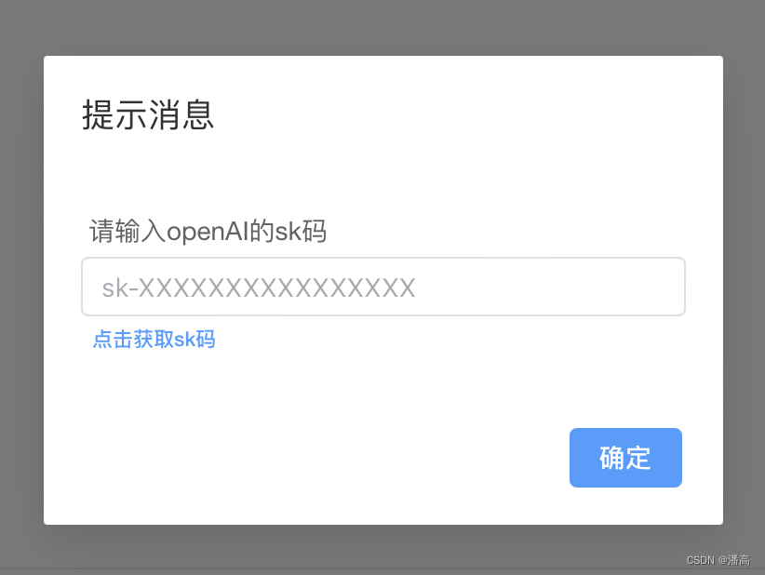Click the empty right part of the sk input
765x575 pixels.
(x=549, y=287)
